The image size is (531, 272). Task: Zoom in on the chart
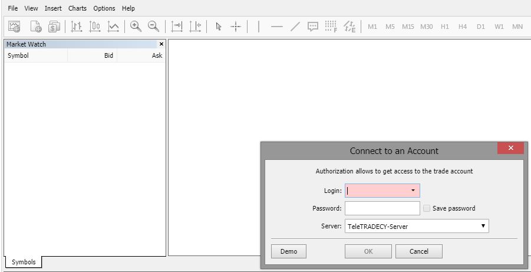(x=136, y=27)
